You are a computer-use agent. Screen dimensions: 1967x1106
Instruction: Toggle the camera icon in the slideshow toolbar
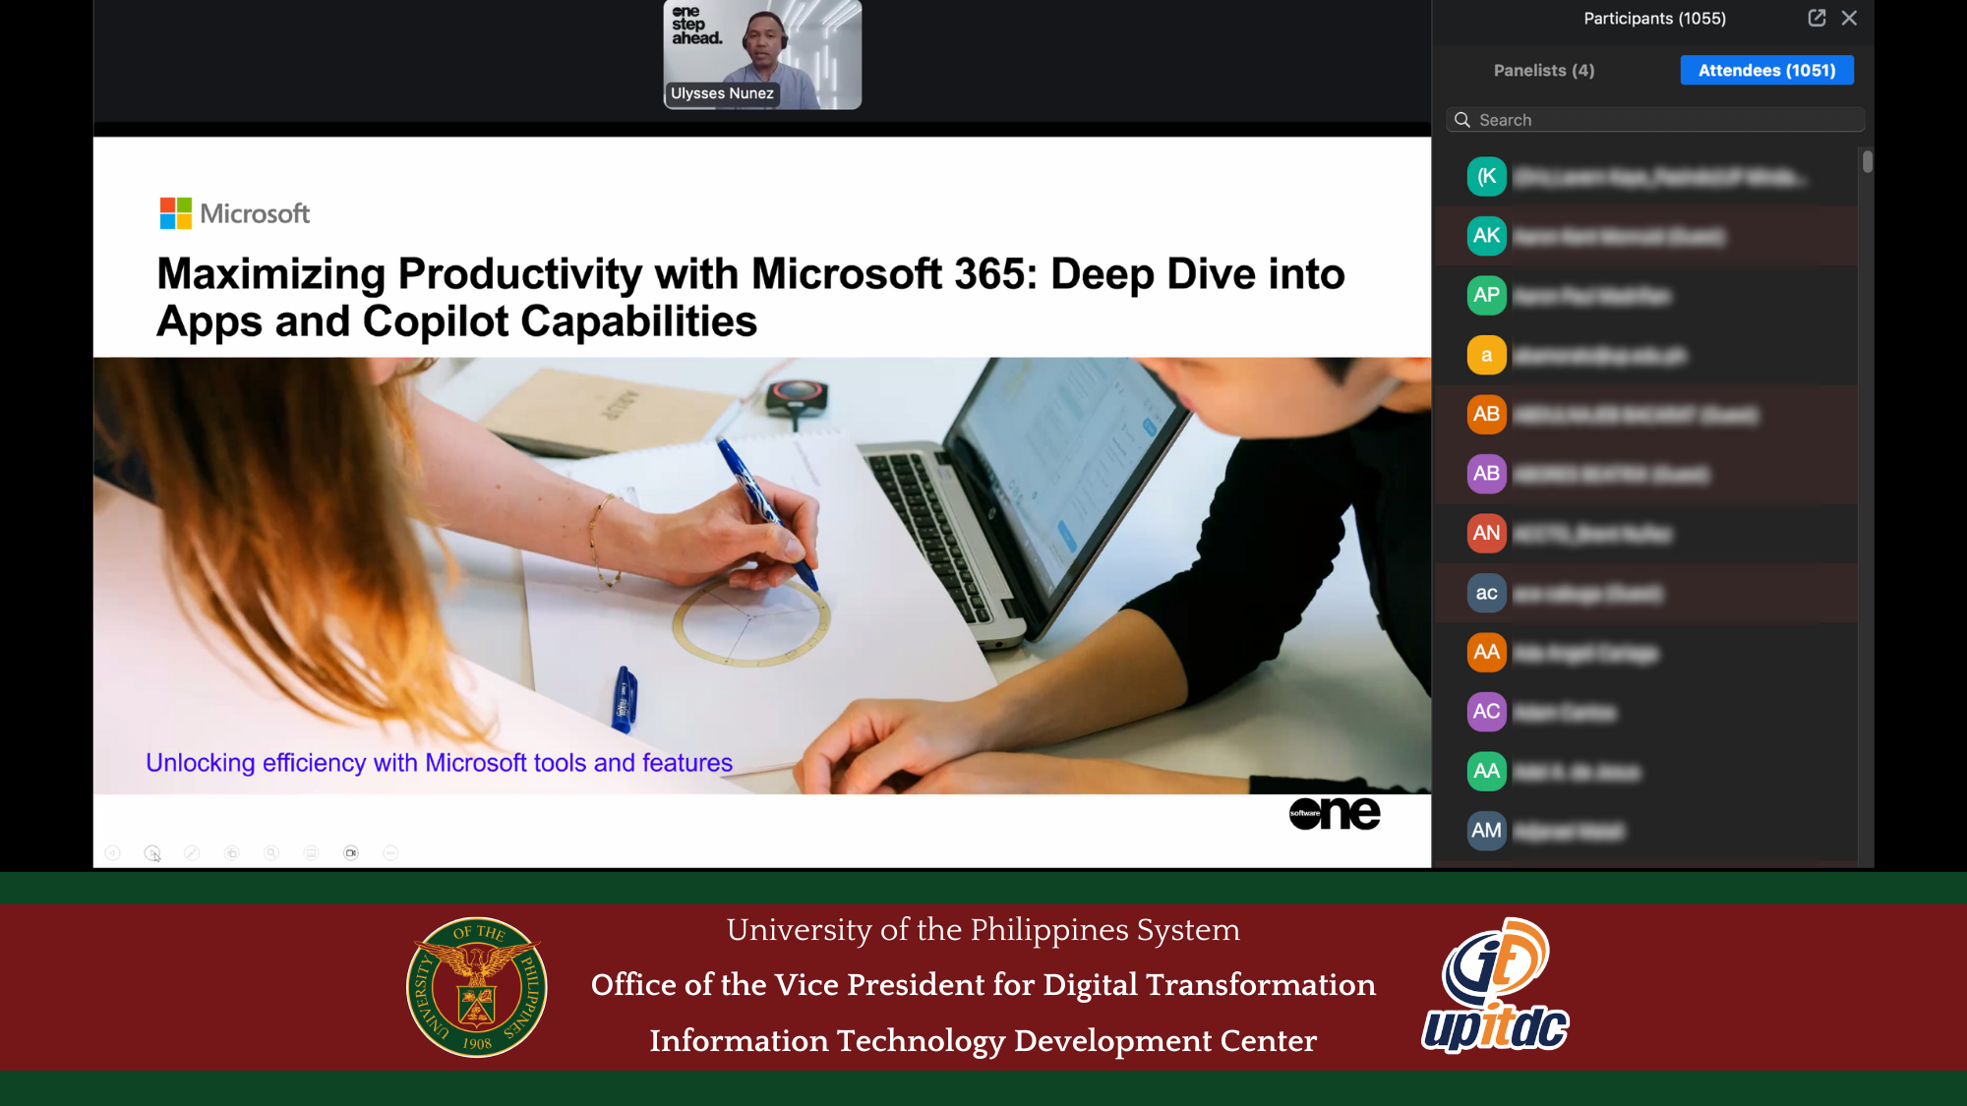[x=351, y=853]
